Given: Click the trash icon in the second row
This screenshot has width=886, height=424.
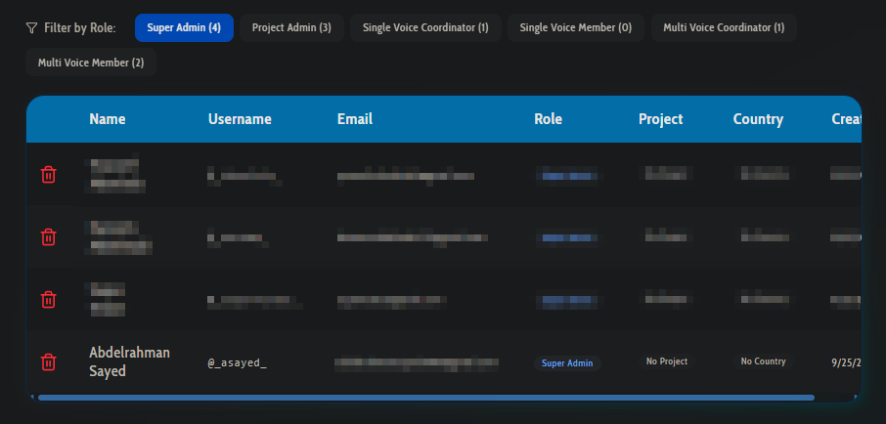Looking at the screenshot, I should (x=48, y=237).
